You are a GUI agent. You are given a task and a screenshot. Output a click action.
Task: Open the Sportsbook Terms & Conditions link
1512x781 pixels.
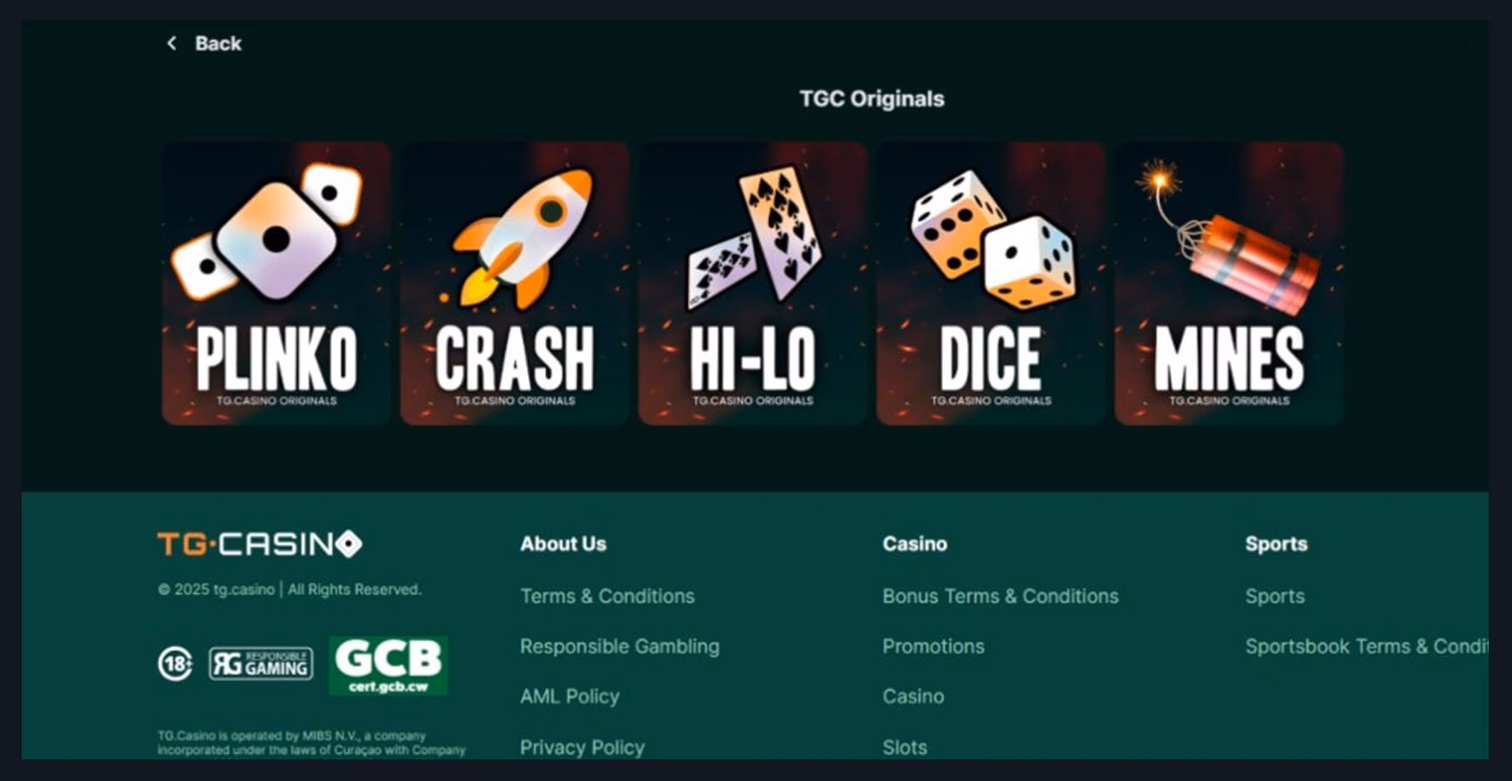point(1366,646)
